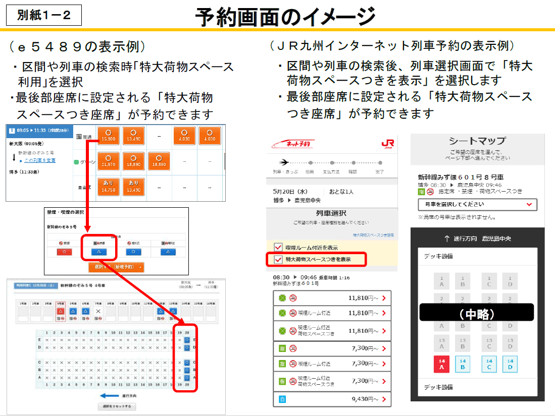Click the × mark on car 7
This screenshot has height=416, width=555.
pyautogui.click(x=98, y=311)
